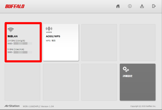Viewport: 162px width, 110px height.
Task: Select the 2.4 GHz (11n/g/b) text
Action: pos(16,41)
